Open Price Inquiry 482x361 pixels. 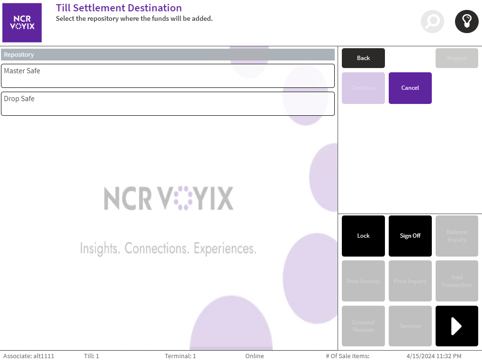tap(410, 281)
